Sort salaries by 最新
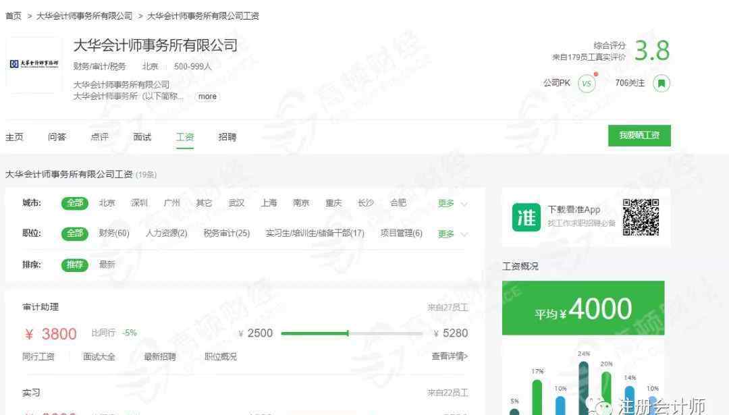 pos(107,265)
